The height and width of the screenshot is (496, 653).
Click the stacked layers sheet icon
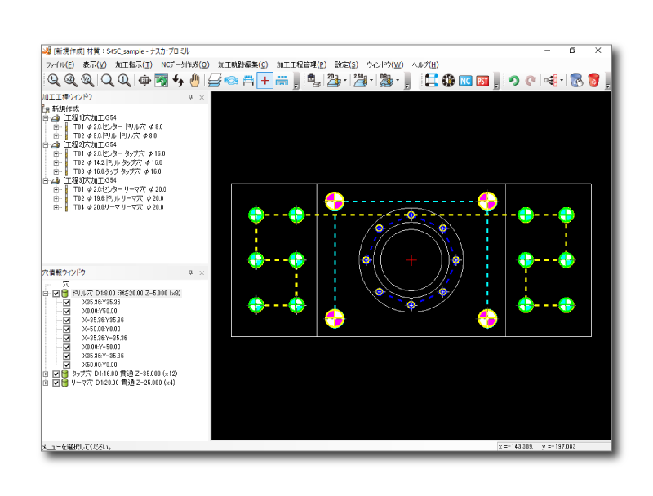pos(215,80)
